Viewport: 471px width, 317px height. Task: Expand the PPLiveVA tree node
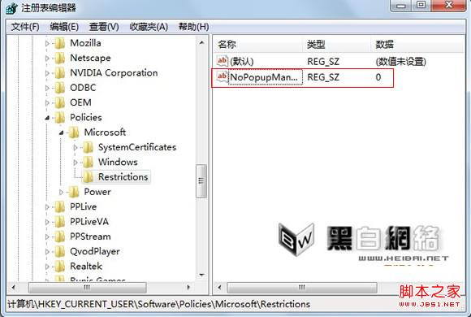(47, 222)
